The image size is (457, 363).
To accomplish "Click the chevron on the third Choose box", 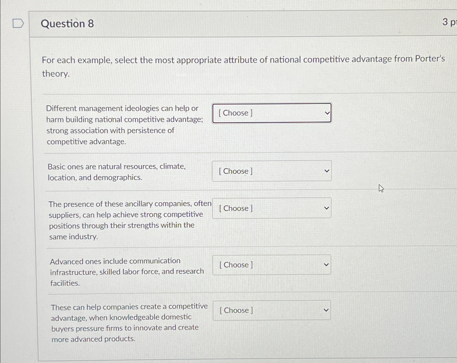I will pos(326,208).
